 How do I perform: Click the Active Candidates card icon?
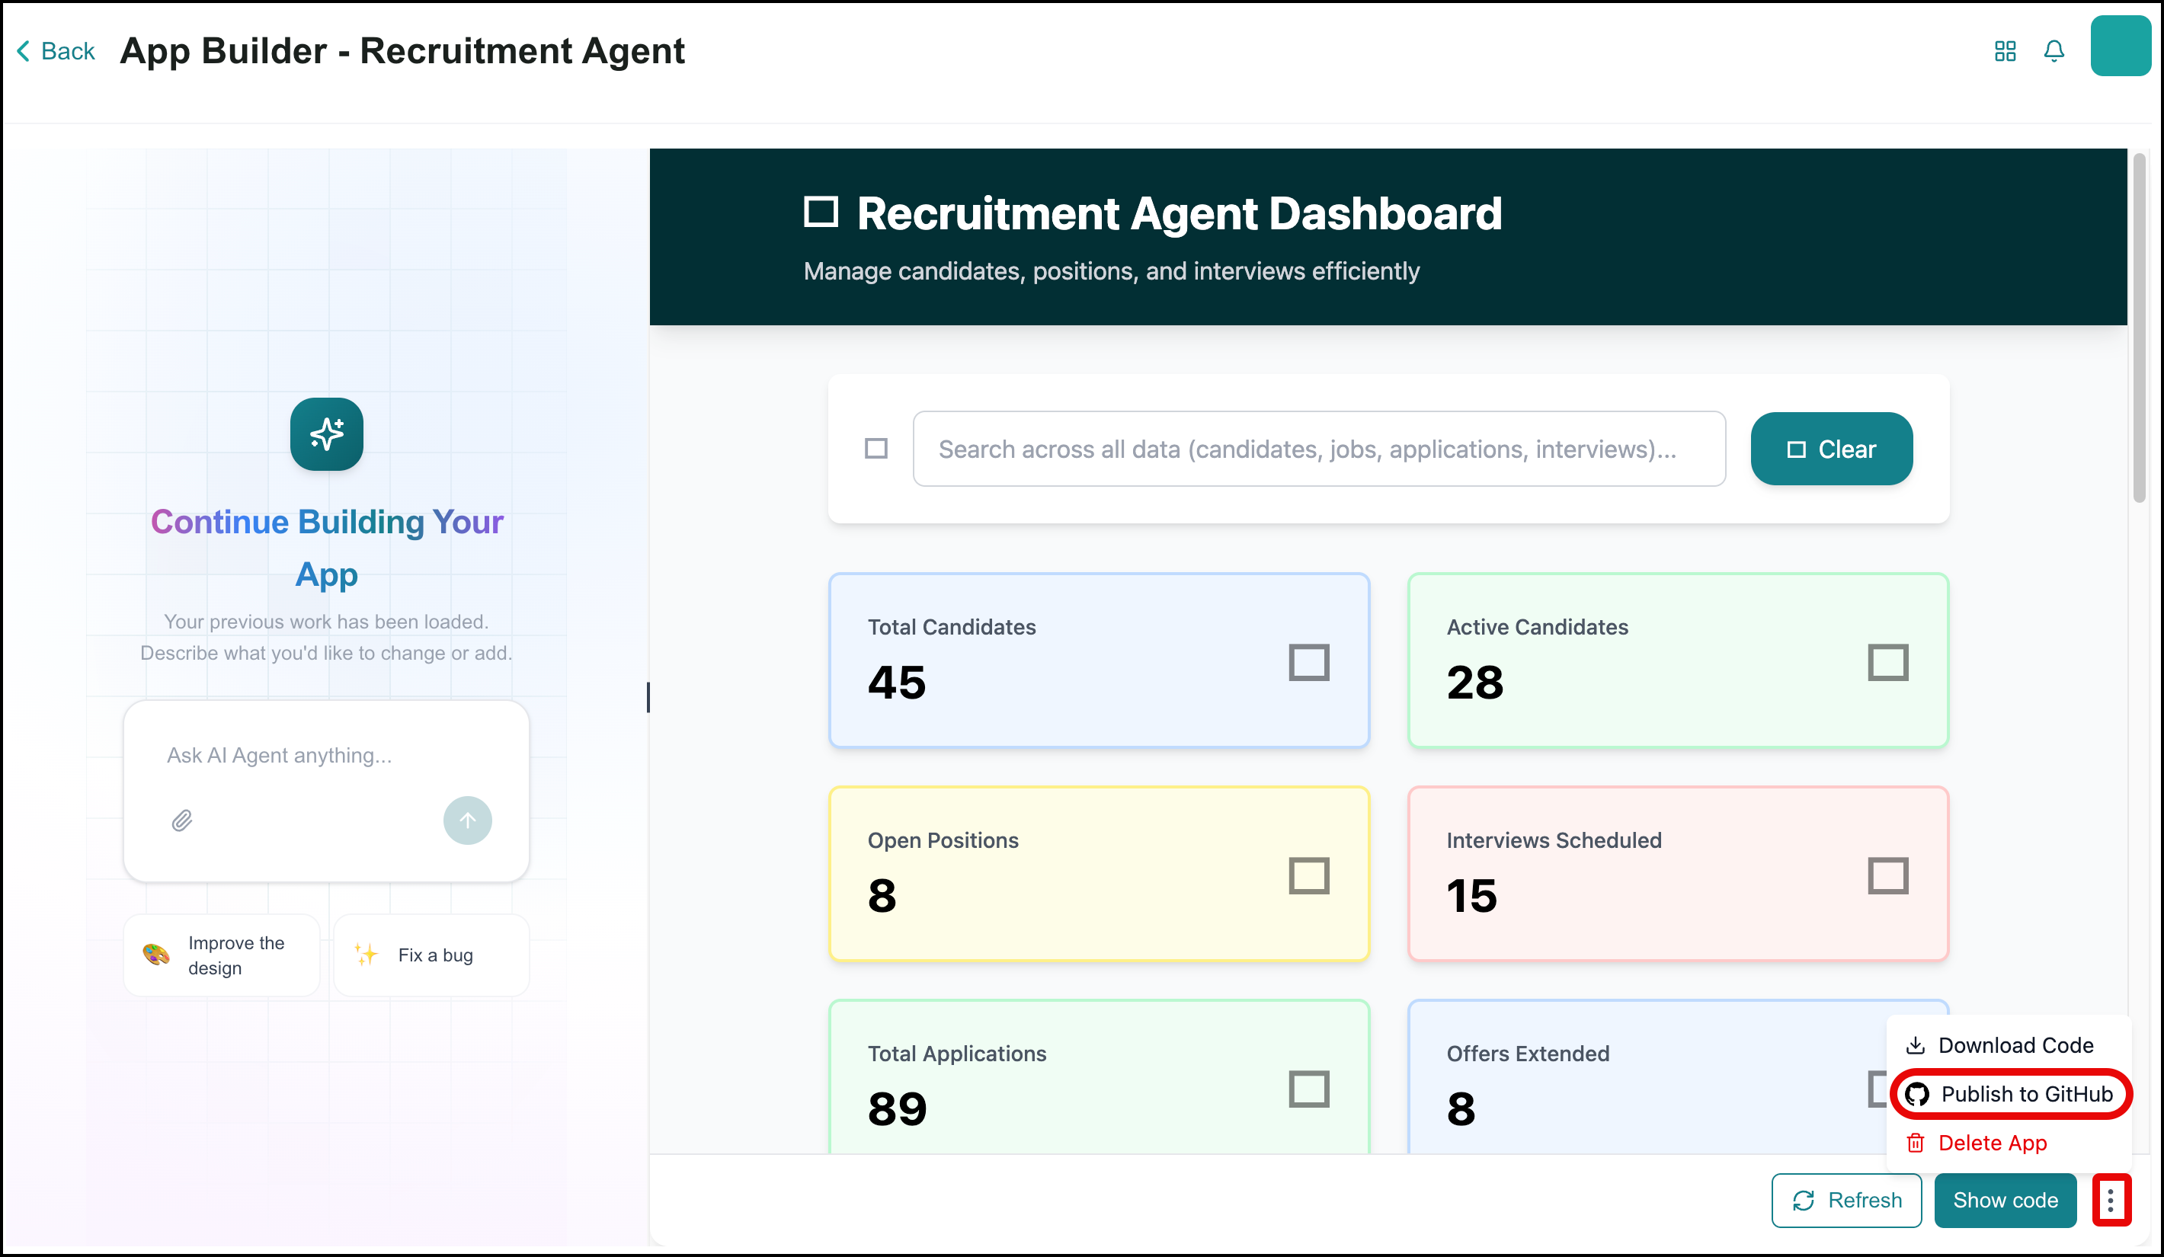tap(1887, 662)
